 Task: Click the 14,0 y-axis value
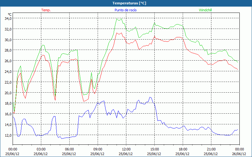[8, 124]
